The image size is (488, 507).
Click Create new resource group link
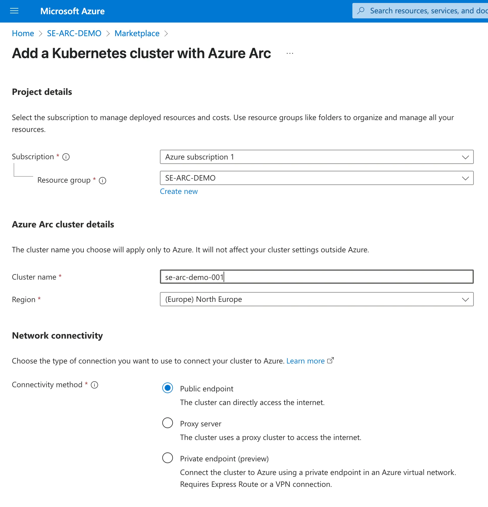click(179, 192)
